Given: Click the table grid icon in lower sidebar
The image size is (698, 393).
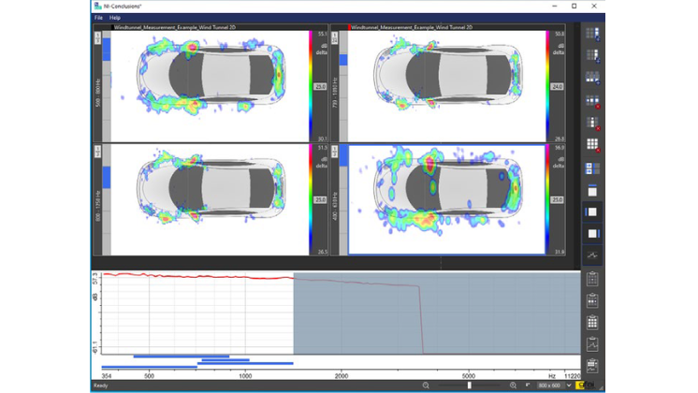Looking at the screenshot, I should coord(592,323).
